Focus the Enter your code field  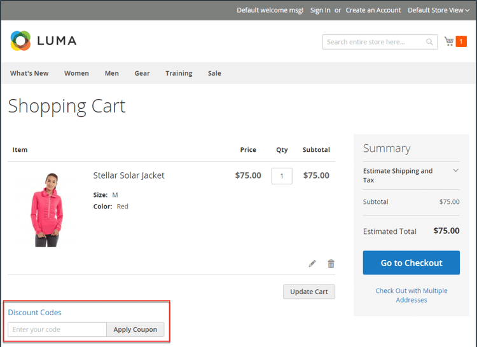(x=57, y=329)
